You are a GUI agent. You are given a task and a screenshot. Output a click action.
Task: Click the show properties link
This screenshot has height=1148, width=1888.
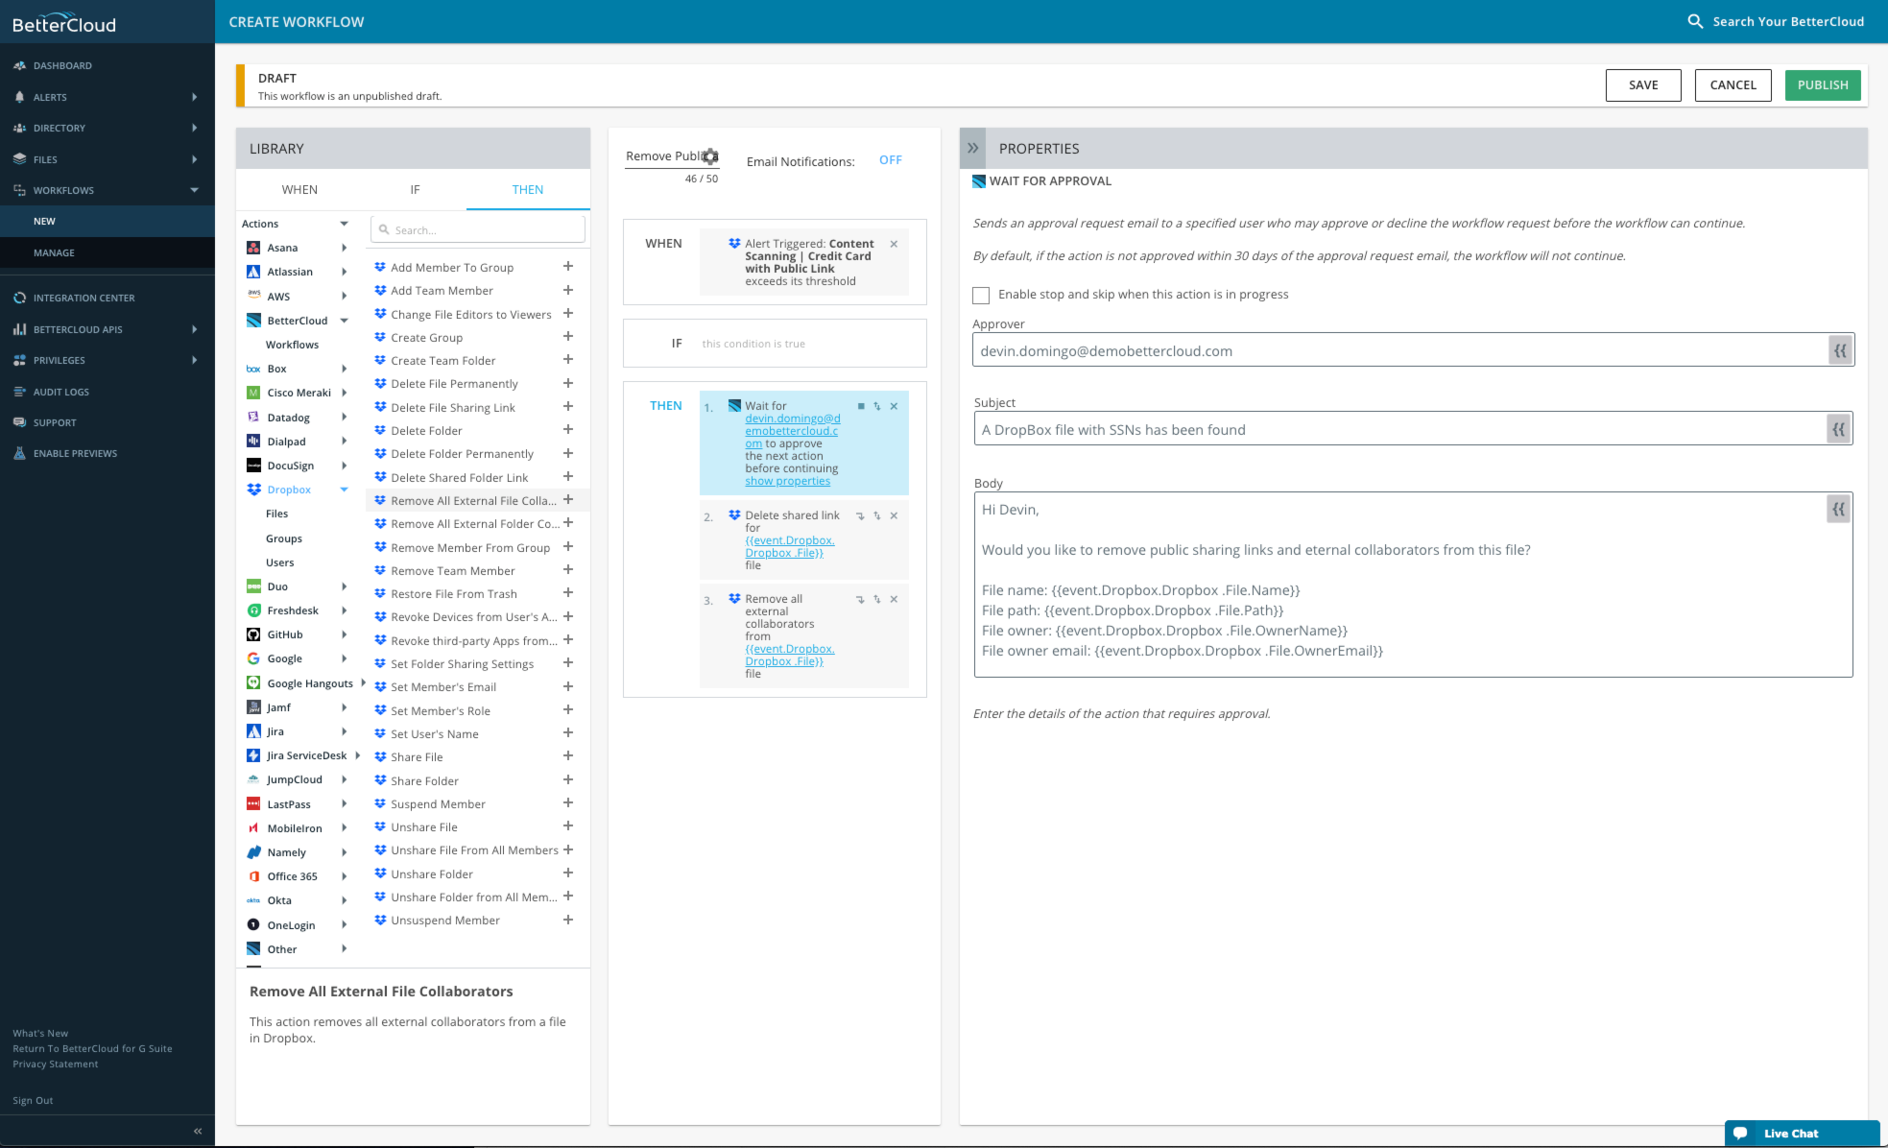pyautogui.click(x=787, y=481)
